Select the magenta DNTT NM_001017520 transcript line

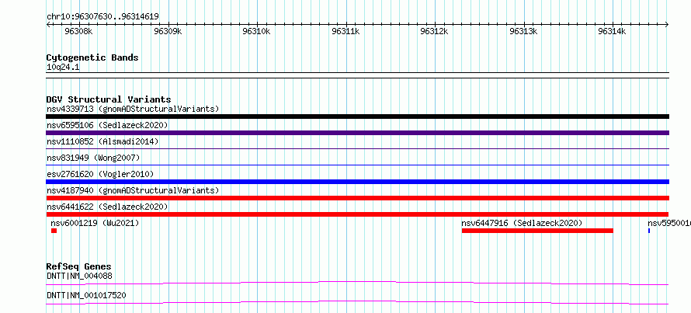tap(357, 302)
